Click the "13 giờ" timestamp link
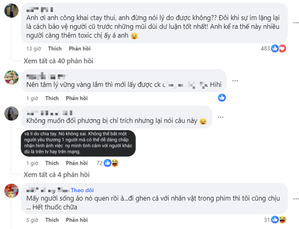This screenshot has height=229, width=299. (x=33, y=49)
